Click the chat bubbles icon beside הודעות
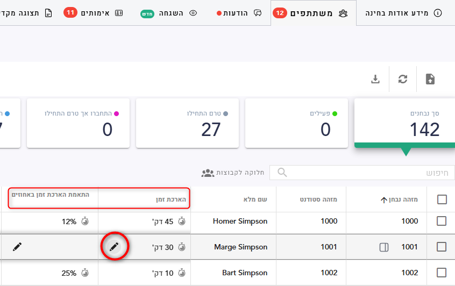This screenshot has height=286, width=455. tap(258, 13)
